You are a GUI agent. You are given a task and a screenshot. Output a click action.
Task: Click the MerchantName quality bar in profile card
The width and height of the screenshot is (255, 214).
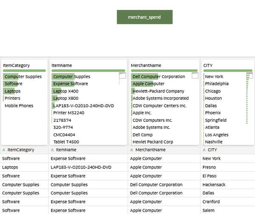pos(164,70)
